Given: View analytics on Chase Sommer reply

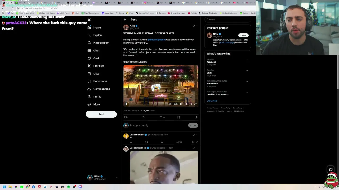Looking at the screenshot, I should click(179, 142).
